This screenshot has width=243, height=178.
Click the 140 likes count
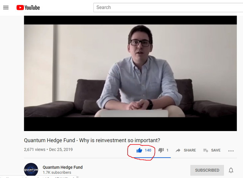pos(148,150)
